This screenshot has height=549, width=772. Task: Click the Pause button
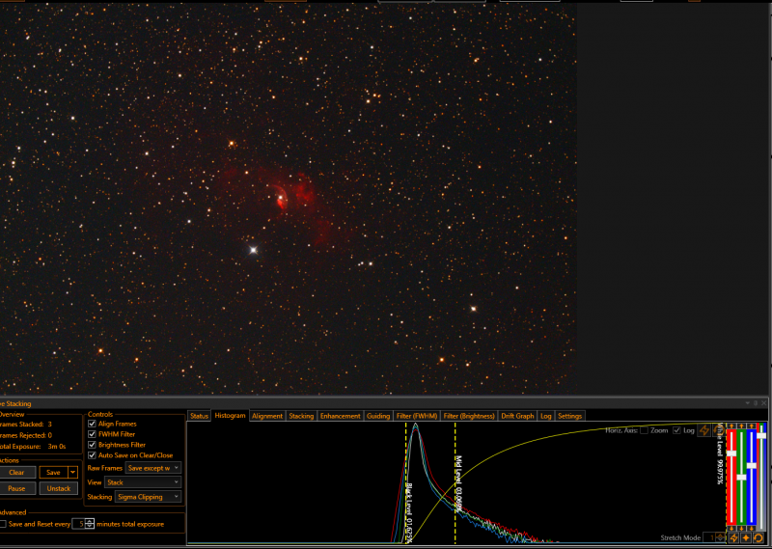[16, 488]
